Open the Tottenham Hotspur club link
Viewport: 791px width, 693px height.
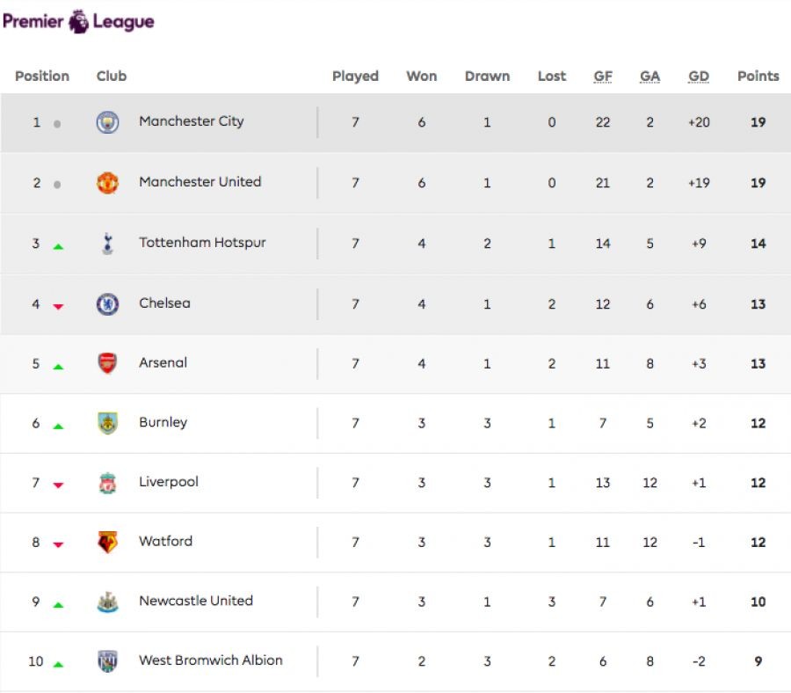coord(202,243)
